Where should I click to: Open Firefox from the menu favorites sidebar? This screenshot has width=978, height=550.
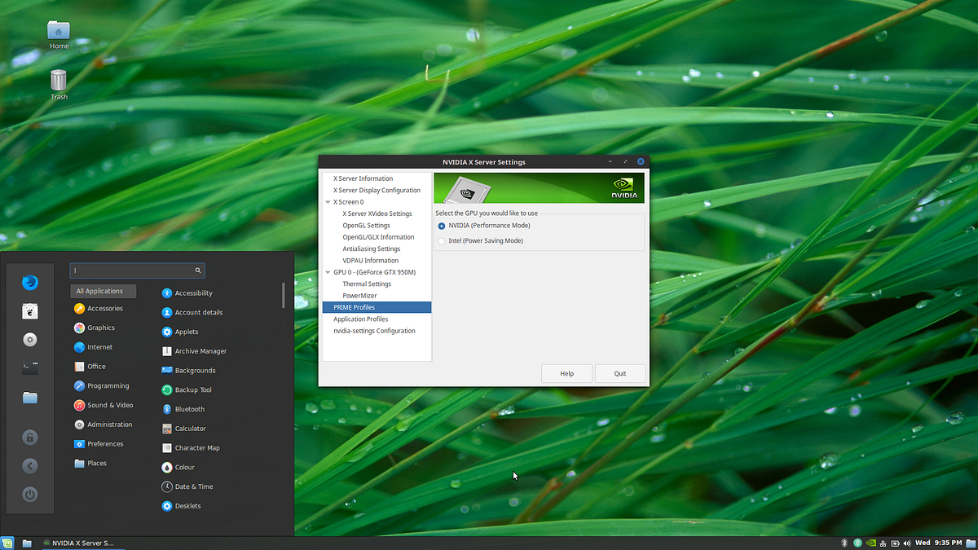tap(30, 283)
